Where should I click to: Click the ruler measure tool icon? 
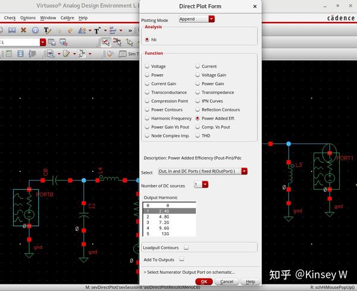pos(82,30)
